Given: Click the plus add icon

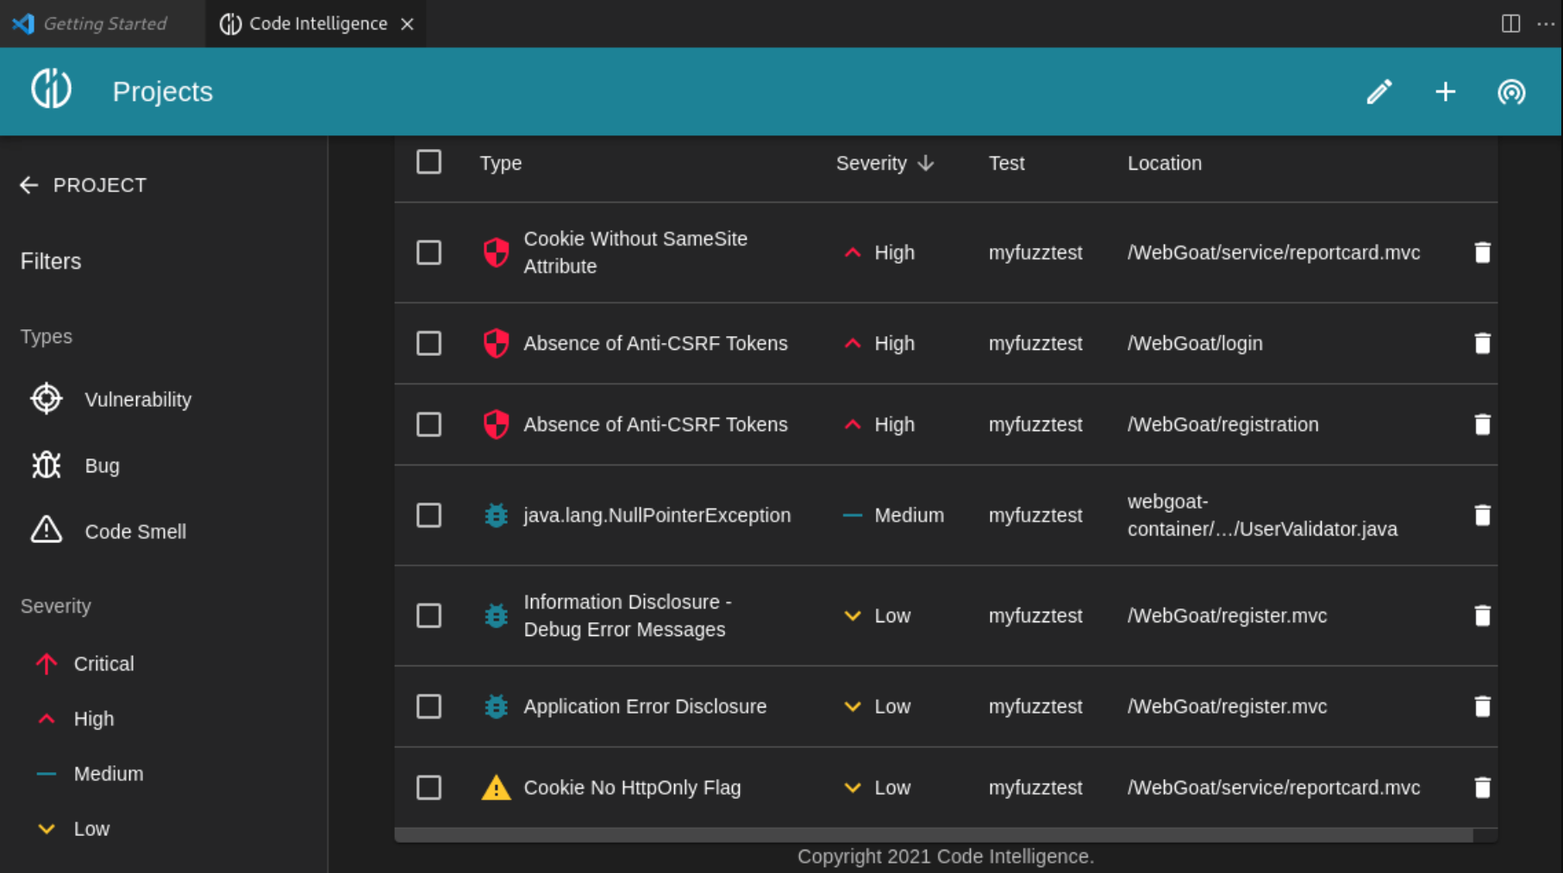Looking at the screenshot, I should (1446, 91).
